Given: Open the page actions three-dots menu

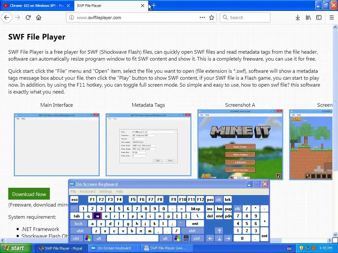Looking at the screenshot, I should [x=202, y=17].
